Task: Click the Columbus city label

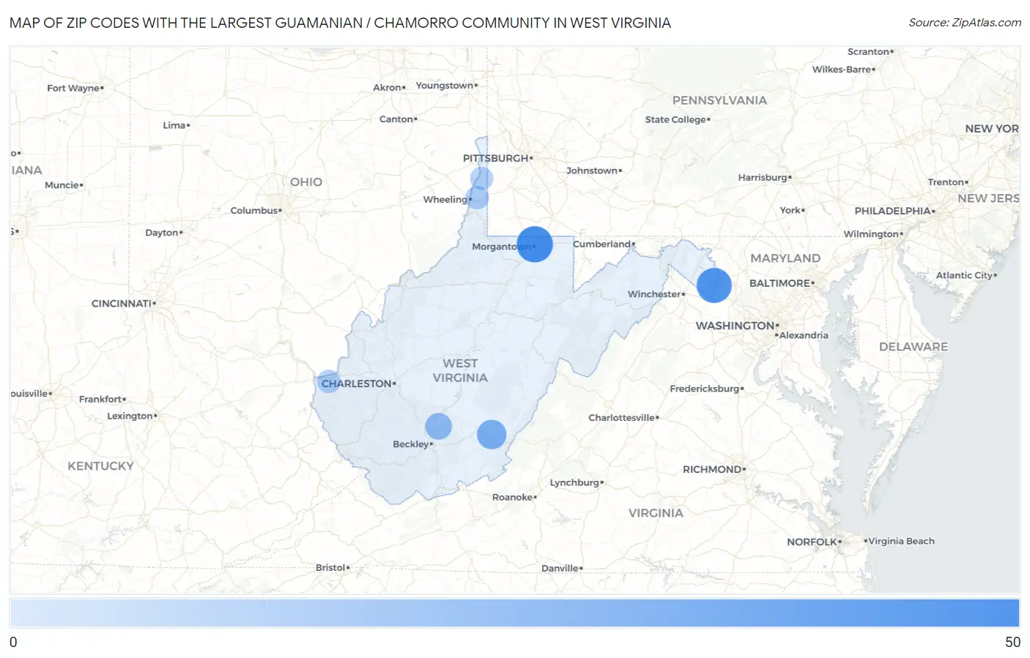Action: coord(254,211)
